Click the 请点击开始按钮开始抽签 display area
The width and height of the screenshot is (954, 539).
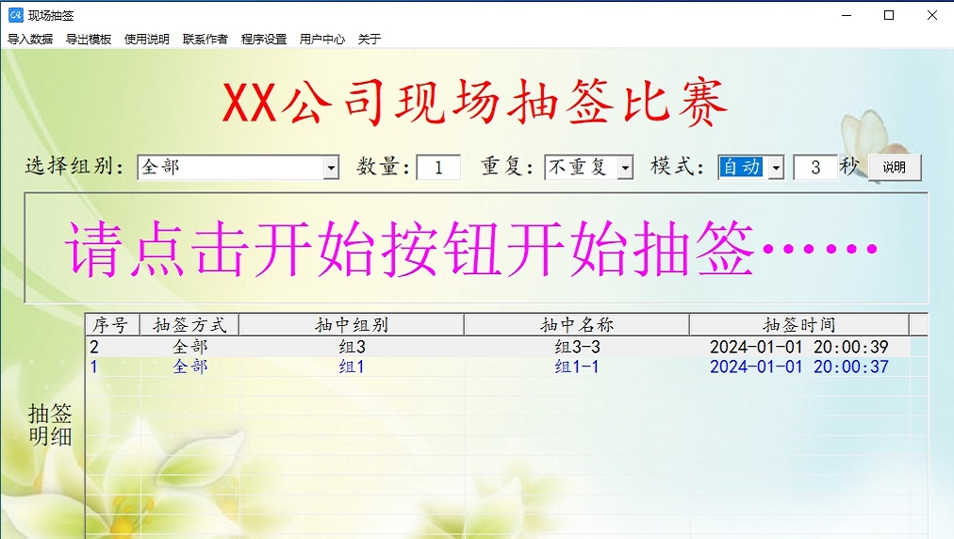click(x=476, y=248)
